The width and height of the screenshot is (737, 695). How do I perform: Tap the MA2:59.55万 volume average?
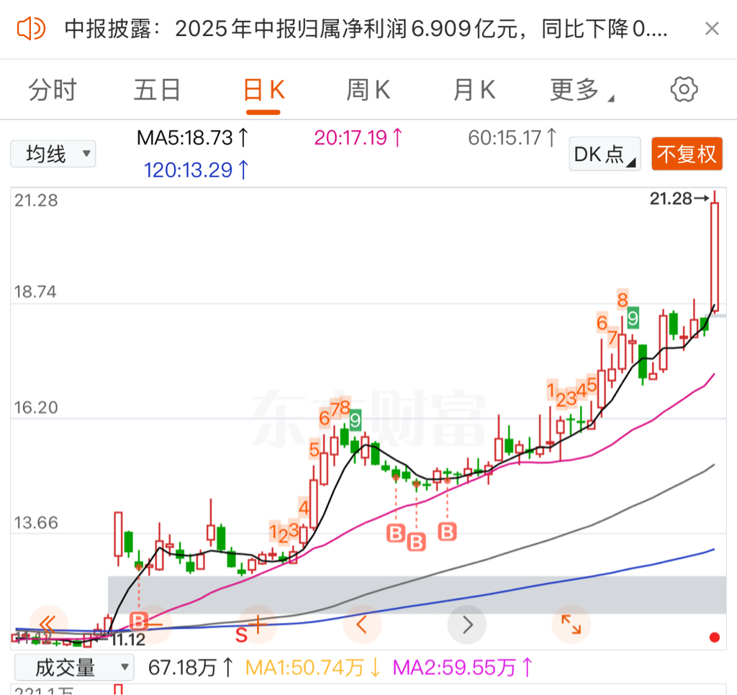(x=463, y=667)
